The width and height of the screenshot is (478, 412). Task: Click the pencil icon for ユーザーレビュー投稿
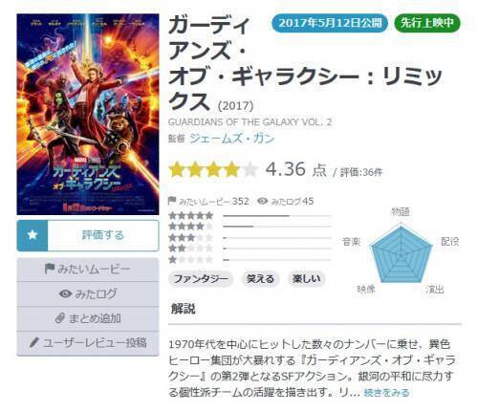(x=34, y=342)
